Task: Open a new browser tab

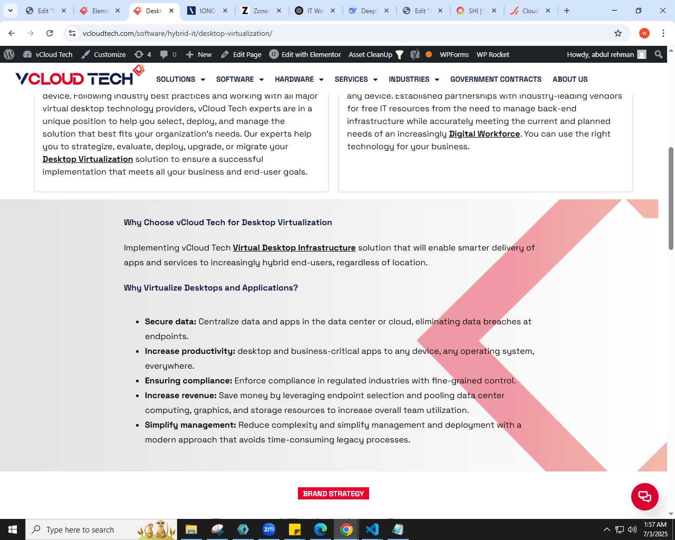Action: tap(567, 11)
